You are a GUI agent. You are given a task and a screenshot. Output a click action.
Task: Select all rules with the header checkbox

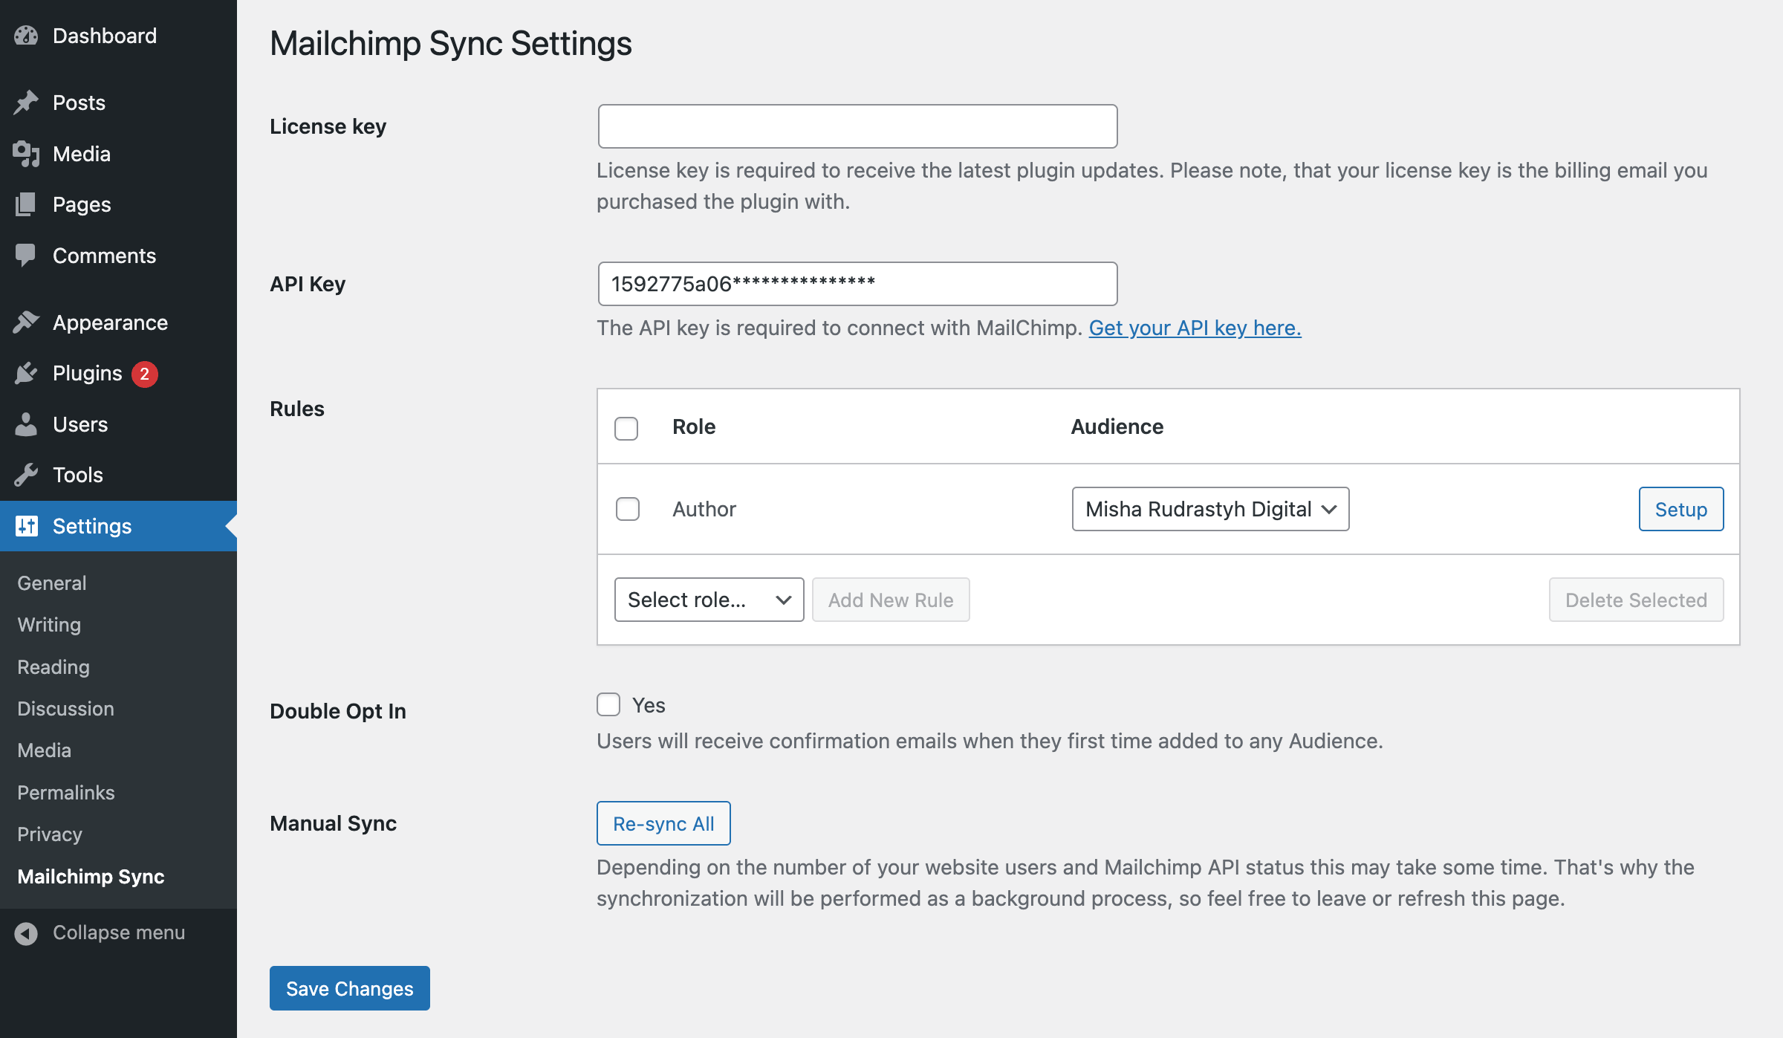pyautogui.click(x=626, y=428)
